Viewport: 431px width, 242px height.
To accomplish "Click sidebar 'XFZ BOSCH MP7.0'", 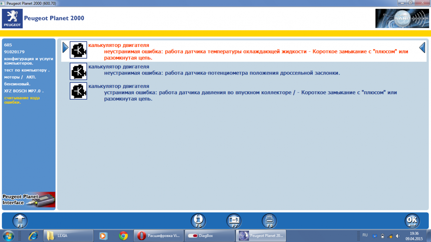I will tap(24, 91).
